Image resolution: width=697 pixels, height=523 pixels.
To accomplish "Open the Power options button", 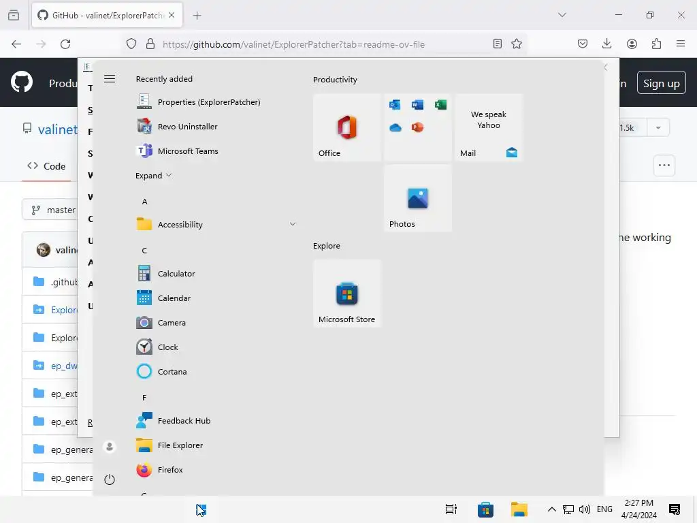I will pos(110,479).
